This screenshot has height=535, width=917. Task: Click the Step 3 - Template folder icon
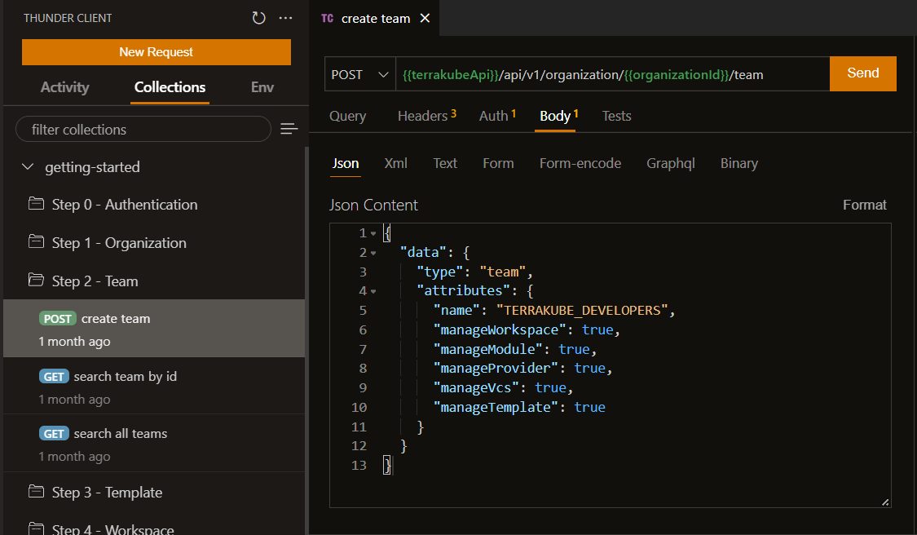[x=36, y=492]
